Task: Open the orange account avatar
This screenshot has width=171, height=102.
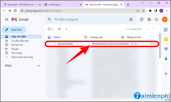Action: (164, 19)
